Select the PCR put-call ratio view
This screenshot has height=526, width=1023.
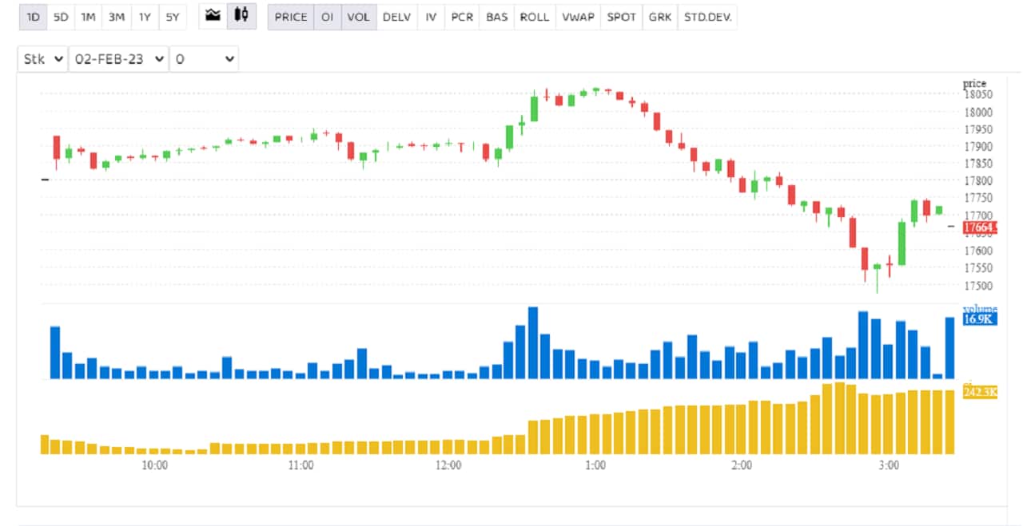pos(463,16)
